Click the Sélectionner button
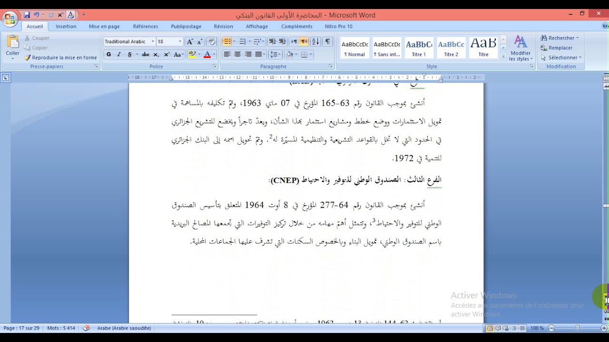This screenshot has width=609, height=342. [x=561, y=57]
